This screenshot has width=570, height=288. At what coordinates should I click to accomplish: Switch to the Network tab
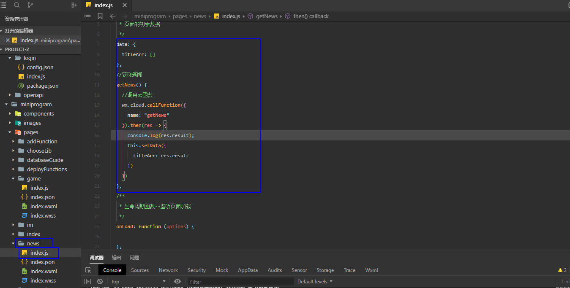(168, 270)
